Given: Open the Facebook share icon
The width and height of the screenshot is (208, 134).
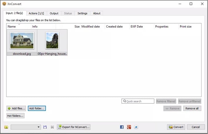Looking at the screenshot, I should [122, 127].
